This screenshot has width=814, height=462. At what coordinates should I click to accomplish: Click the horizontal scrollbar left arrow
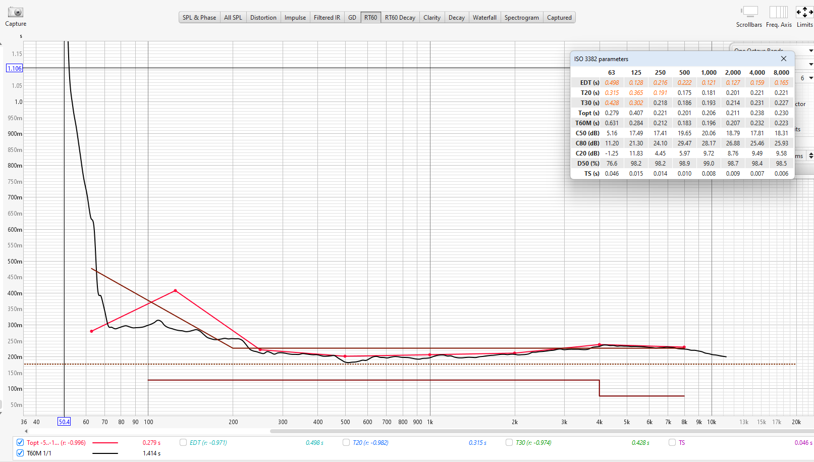26,431
